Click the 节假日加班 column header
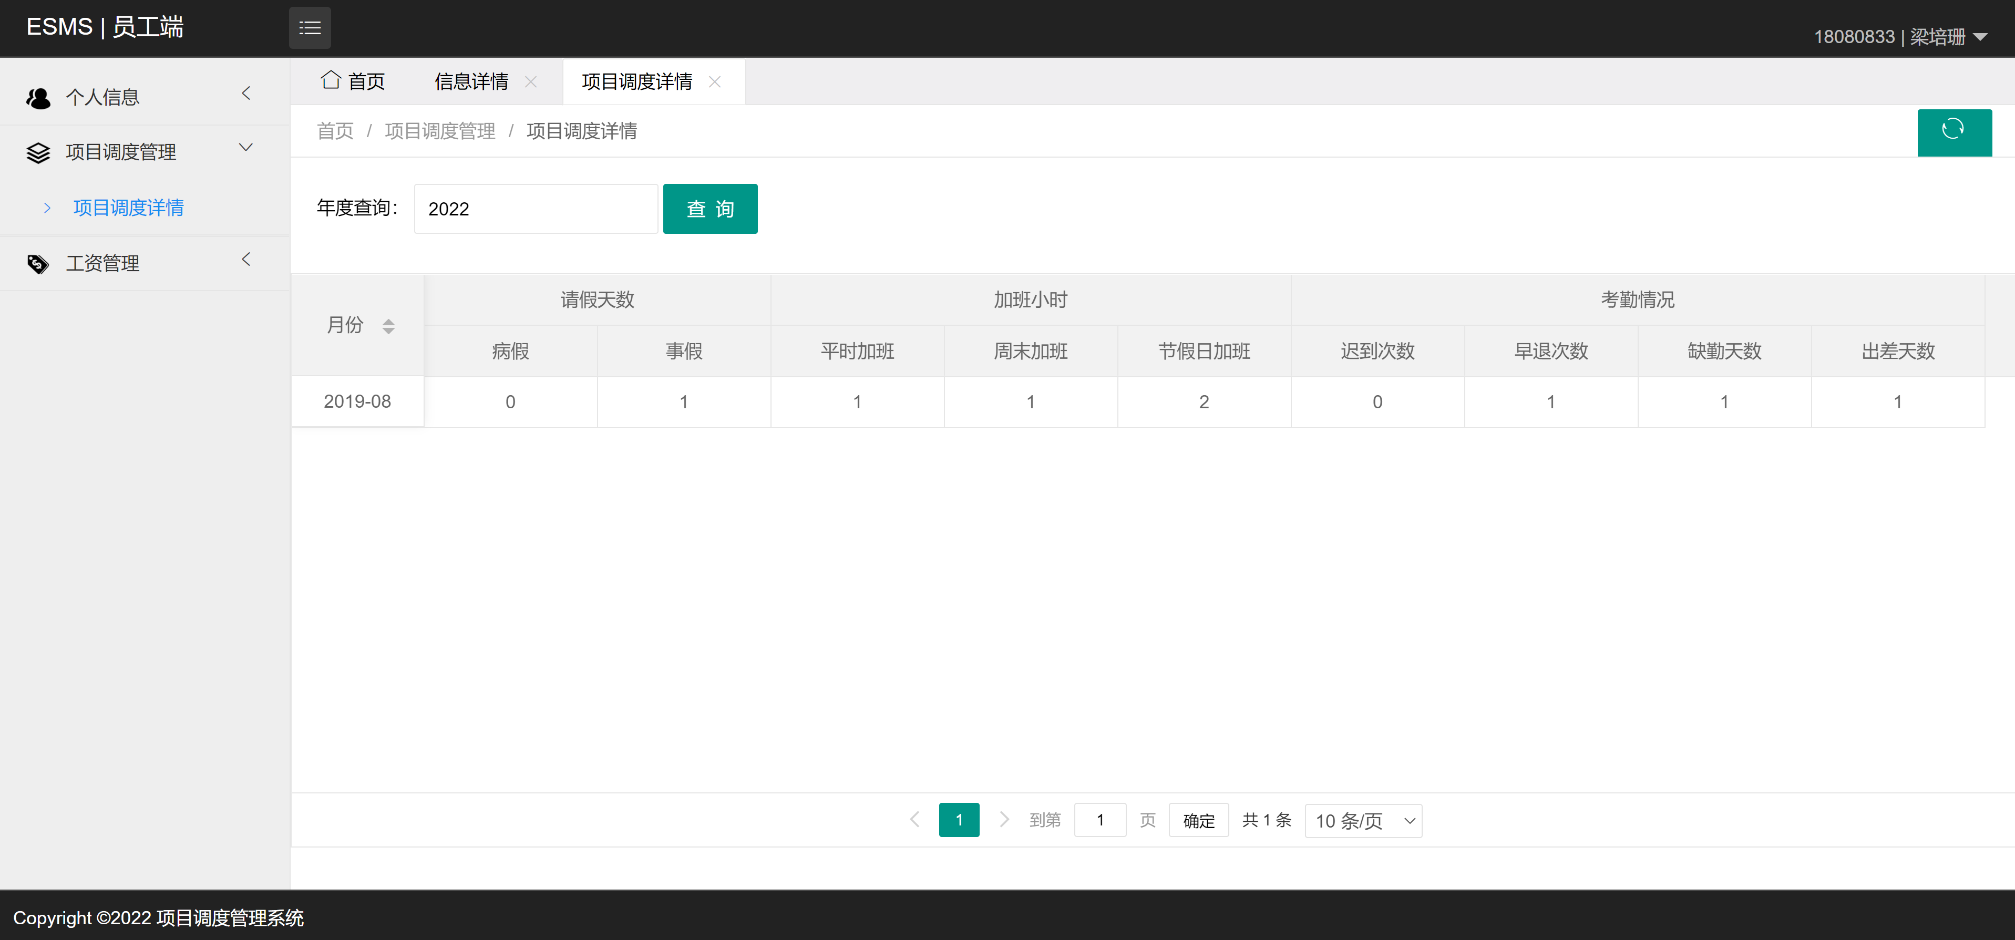Screen dimensions: 2015x940 point(1205,351)
